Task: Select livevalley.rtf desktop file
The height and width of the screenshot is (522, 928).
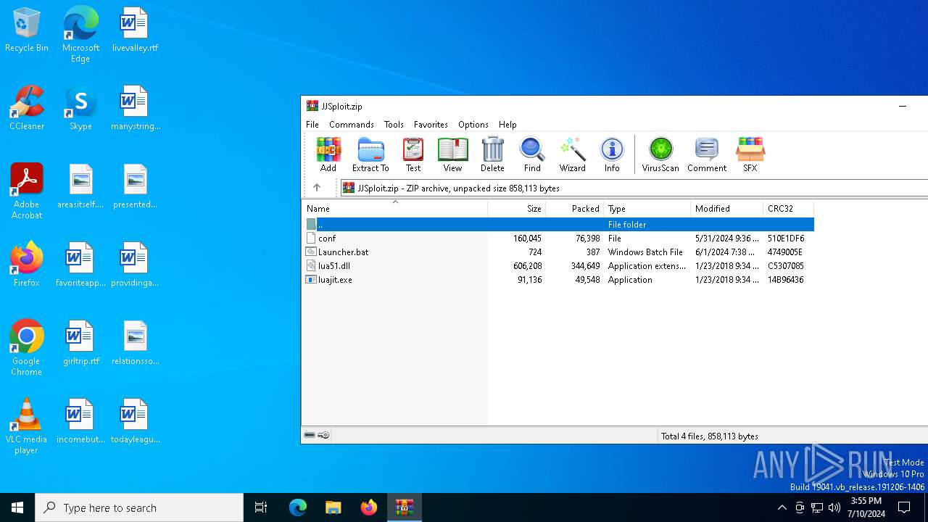Action: tap(135, 30)
